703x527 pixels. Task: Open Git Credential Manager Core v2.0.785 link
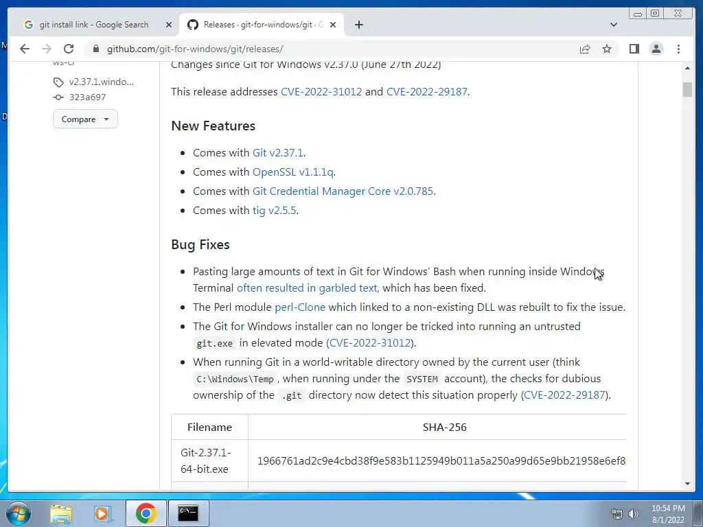[343, 191]
